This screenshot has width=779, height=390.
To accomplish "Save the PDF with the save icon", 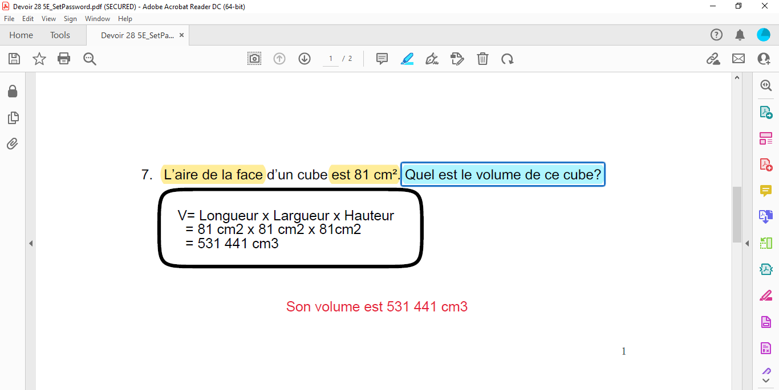I will [x=14, y=58].
